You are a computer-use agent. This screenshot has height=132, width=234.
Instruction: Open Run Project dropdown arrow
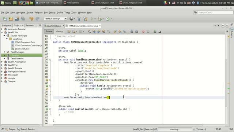[x=95, y=19]
